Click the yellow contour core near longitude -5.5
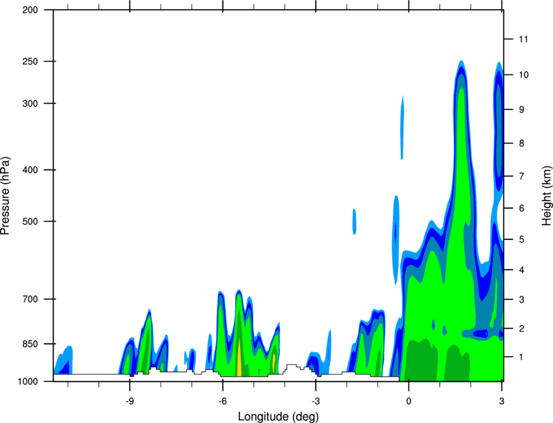 point(239,358)
